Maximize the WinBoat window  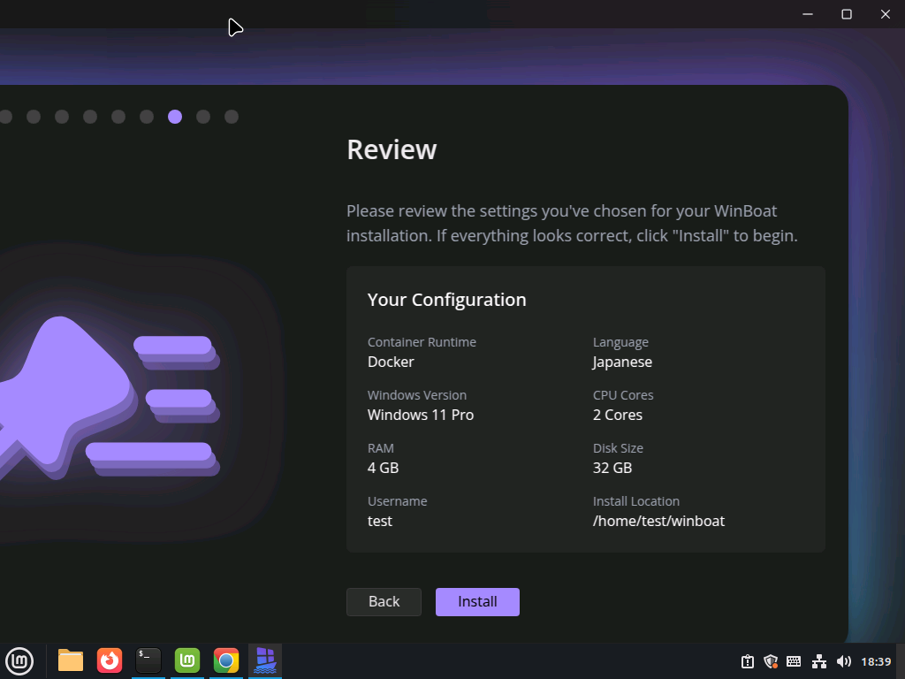tap(847, 14)
